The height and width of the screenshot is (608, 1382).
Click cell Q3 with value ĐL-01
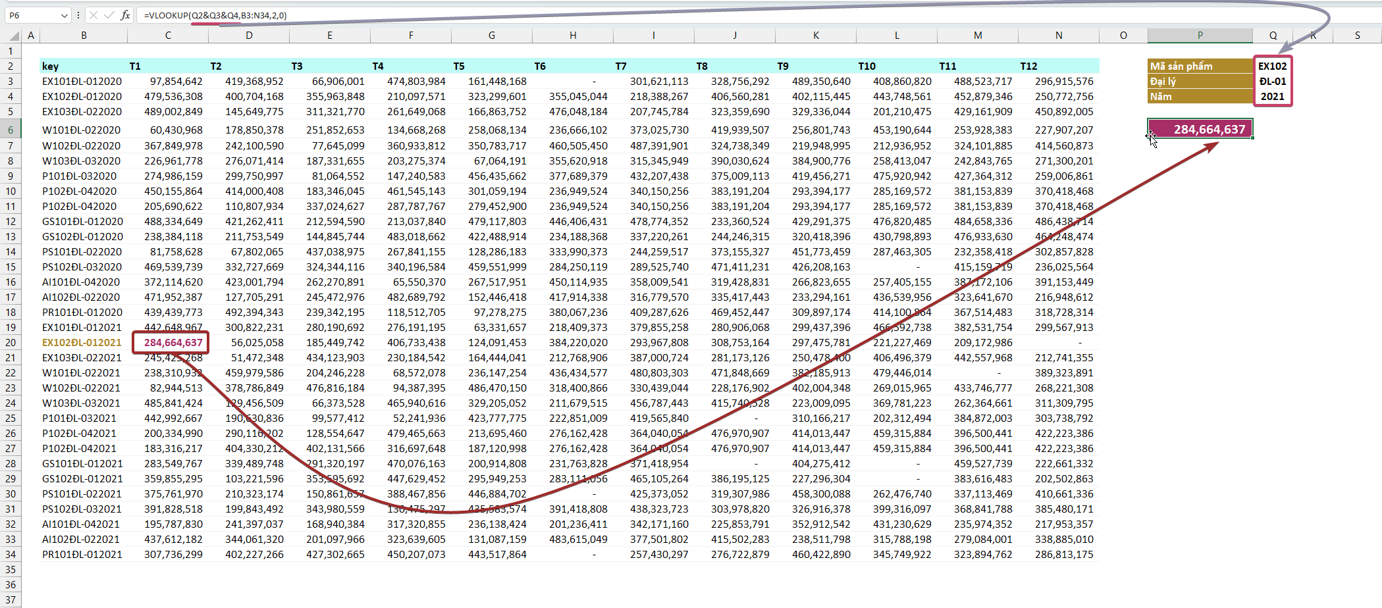[1273, 82]
